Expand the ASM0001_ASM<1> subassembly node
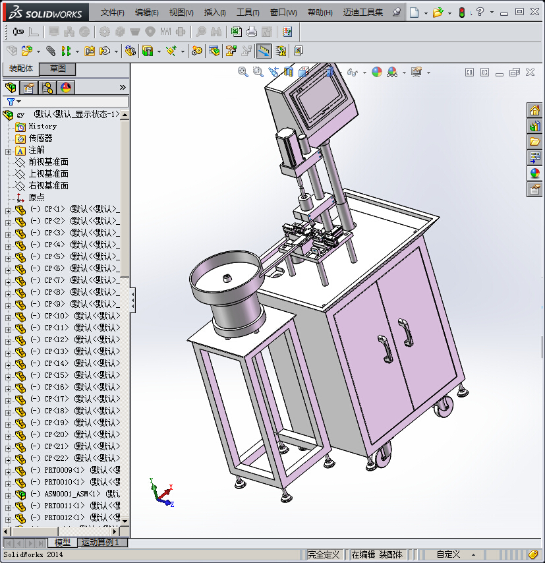Screen dimensions: 545x563 8,496
